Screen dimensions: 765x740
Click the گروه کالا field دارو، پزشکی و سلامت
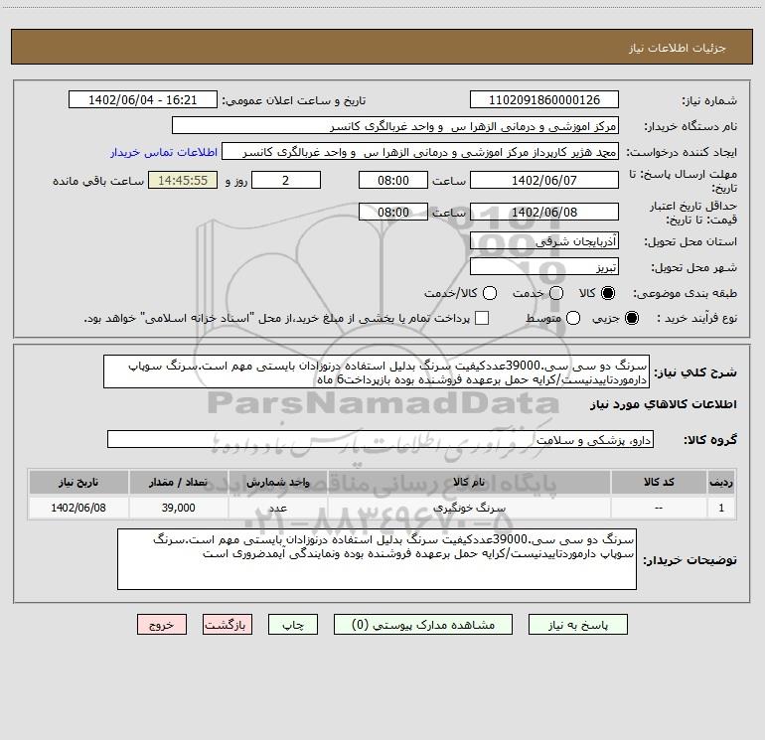381,439
